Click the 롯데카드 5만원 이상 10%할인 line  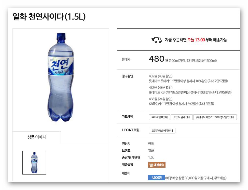click(188, 81)
